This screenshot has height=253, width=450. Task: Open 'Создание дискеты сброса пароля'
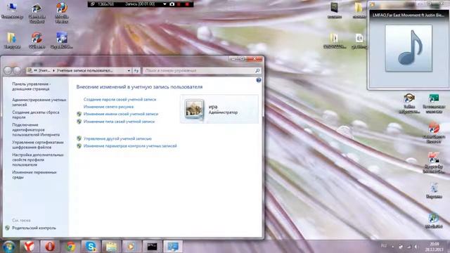coord(36,115)
